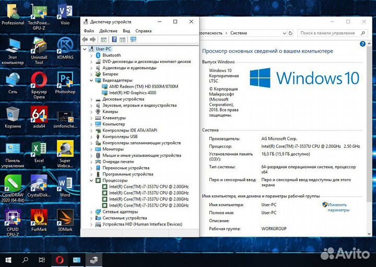Expand the Сетевые адаптеры category
Viewport: 376px width, 267px height.
point(91,212)
